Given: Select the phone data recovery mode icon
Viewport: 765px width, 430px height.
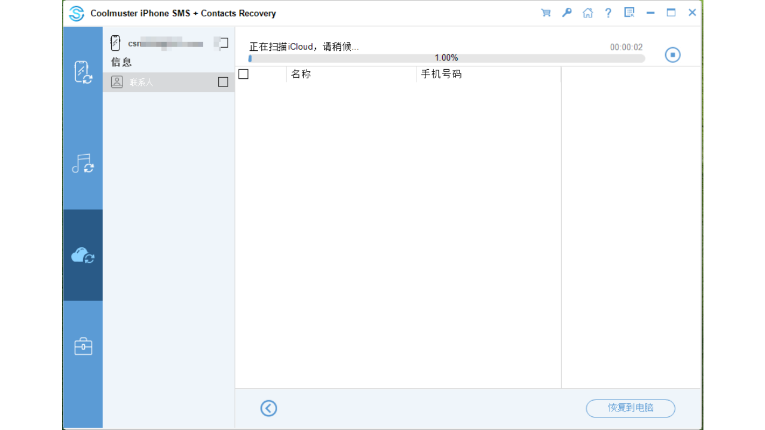Looking at the screenshot, I should (82, 72).
